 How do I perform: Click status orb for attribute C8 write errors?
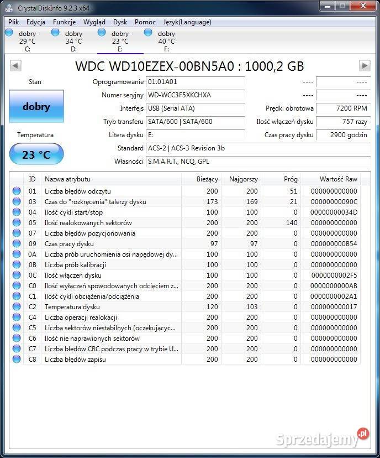pos(17,360)
